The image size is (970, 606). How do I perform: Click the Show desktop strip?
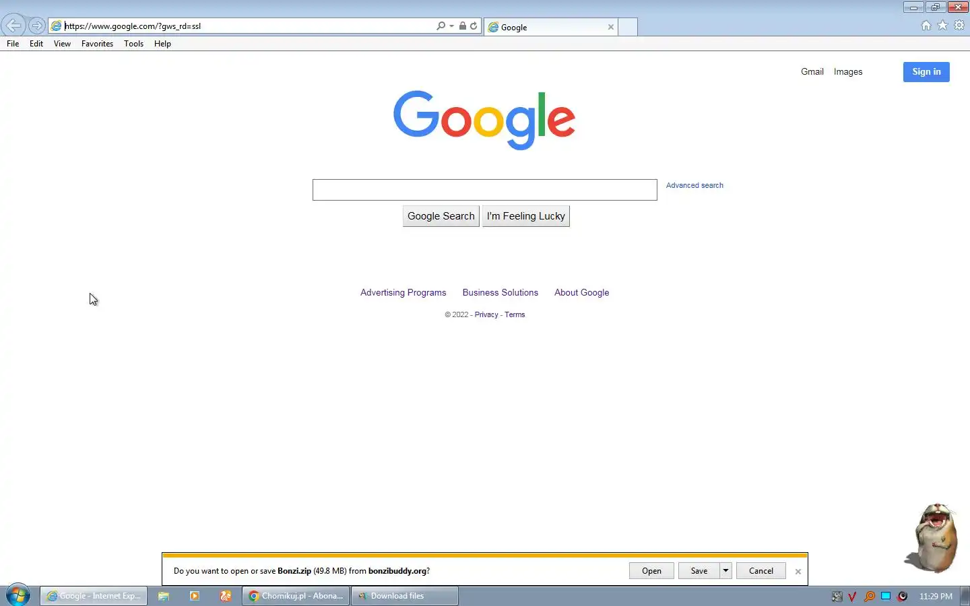point(965,596)
